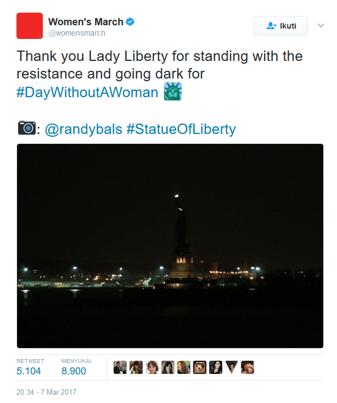The height and width of the screenshot is (403, 337).
Task: View the 8.900 likes list
Action: tap(74, 371)
